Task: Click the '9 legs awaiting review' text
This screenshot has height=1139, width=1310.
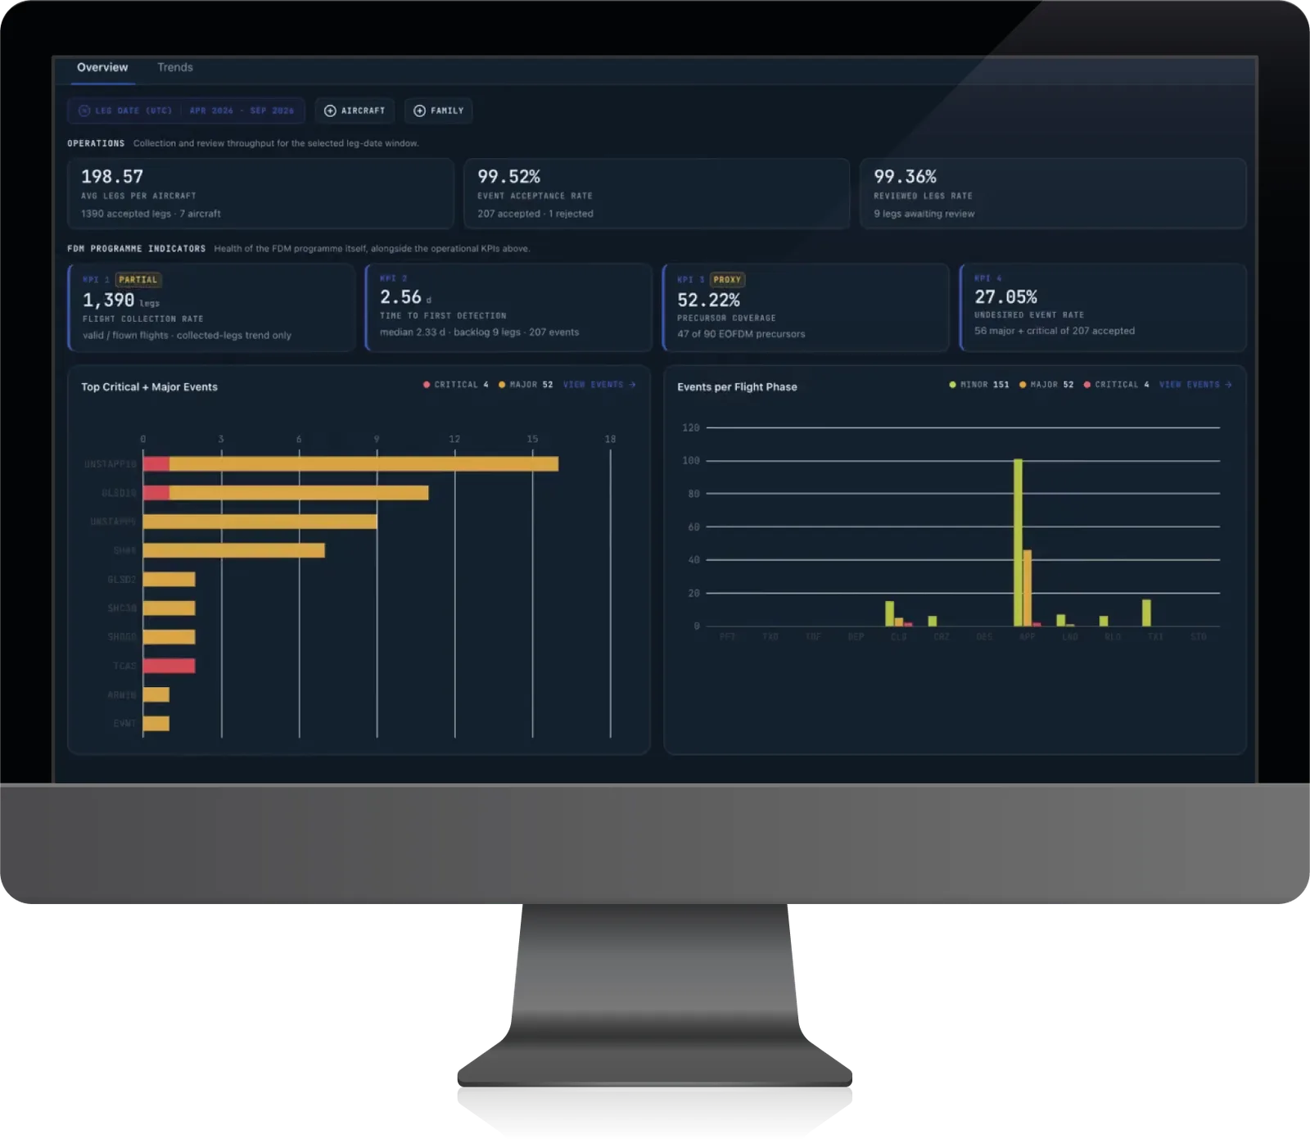Action: pyautogui.click(x=924, y=214)
